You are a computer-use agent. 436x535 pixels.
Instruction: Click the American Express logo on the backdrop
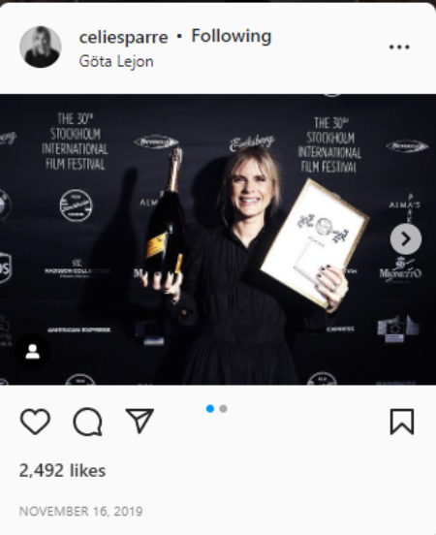78,330
